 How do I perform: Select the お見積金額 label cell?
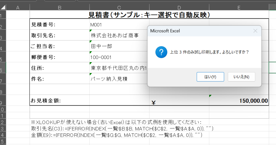pyautogui.click(x=60, y=101)
